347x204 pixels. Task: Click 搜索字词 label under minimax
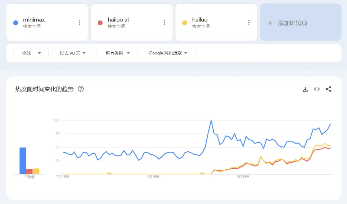pyautogui.click(x=32, y=27)
